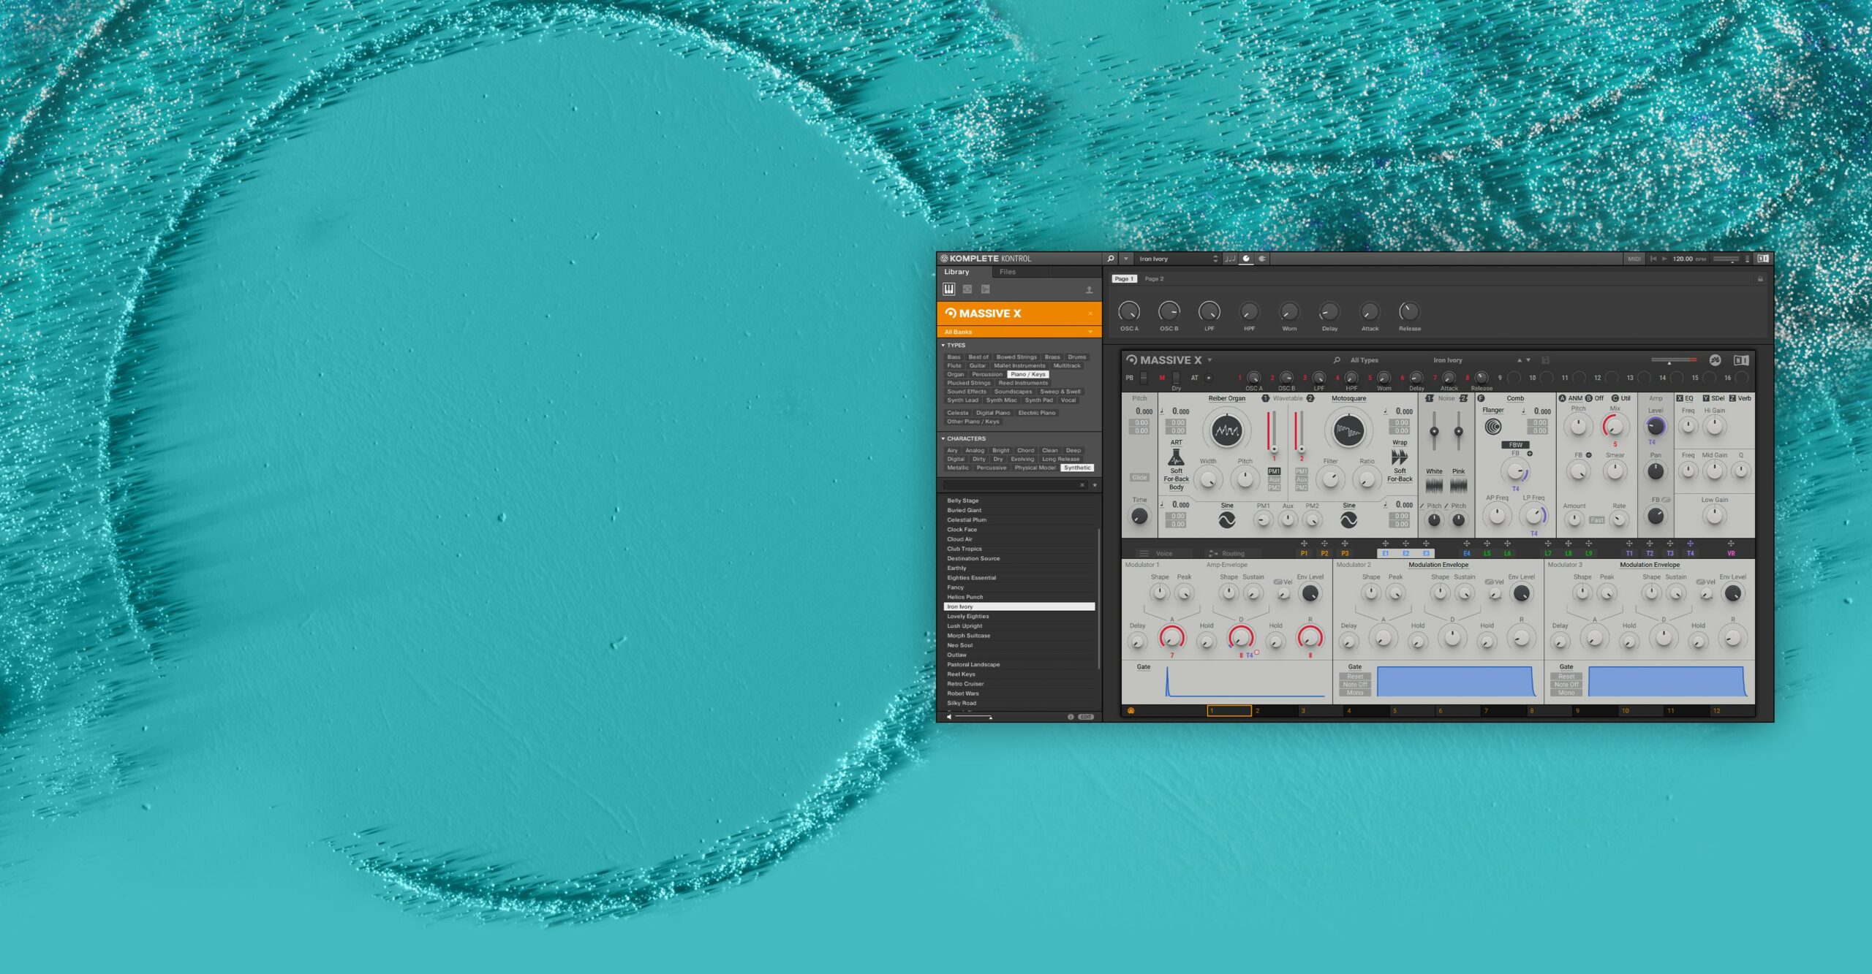The width and height of the screenshot is (1872, 974).
Task: Click the Komplete Kontrol search magnifier icon
Action: tap(1110, 259)
